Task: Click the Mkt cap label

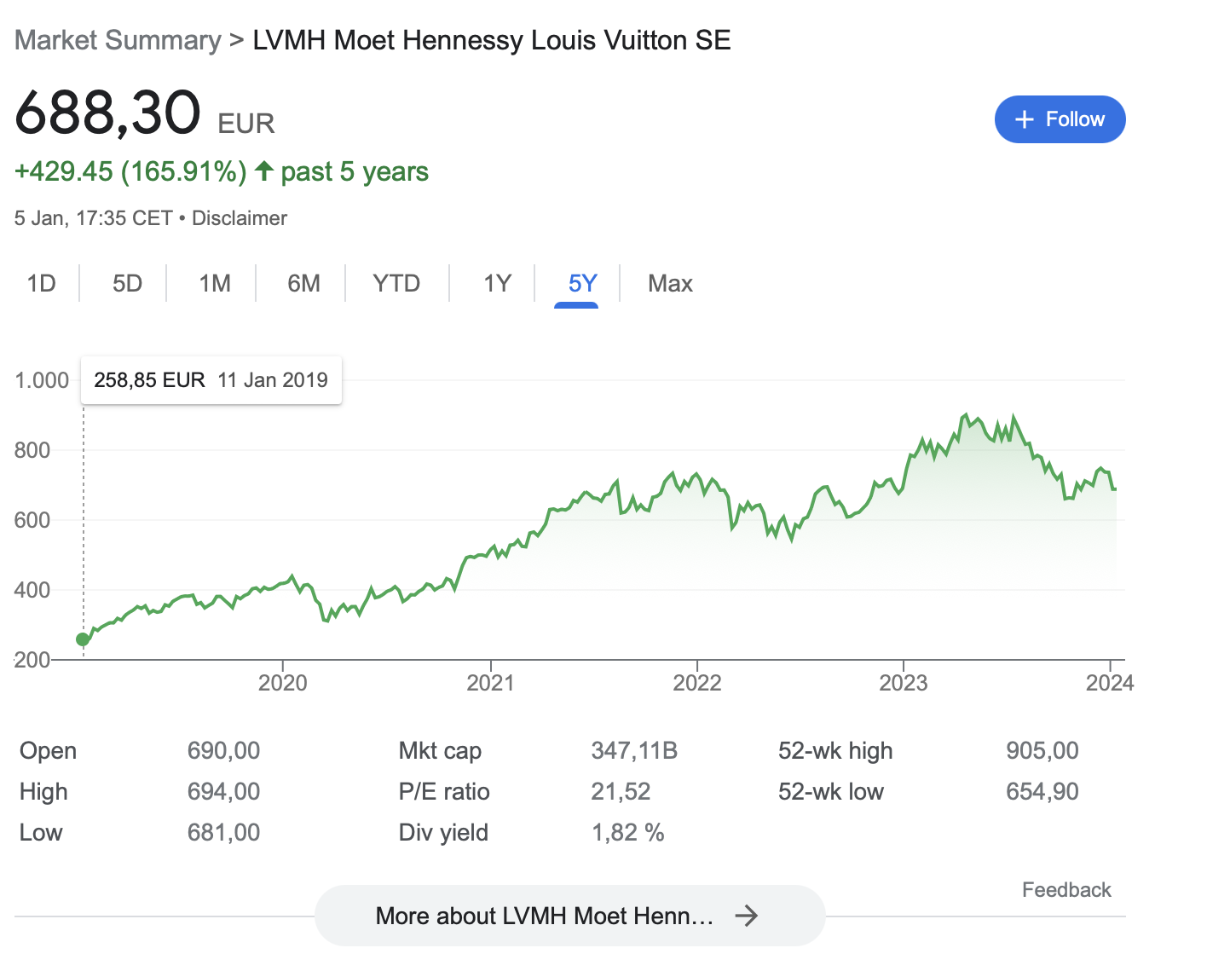Action: pos(440,751)
